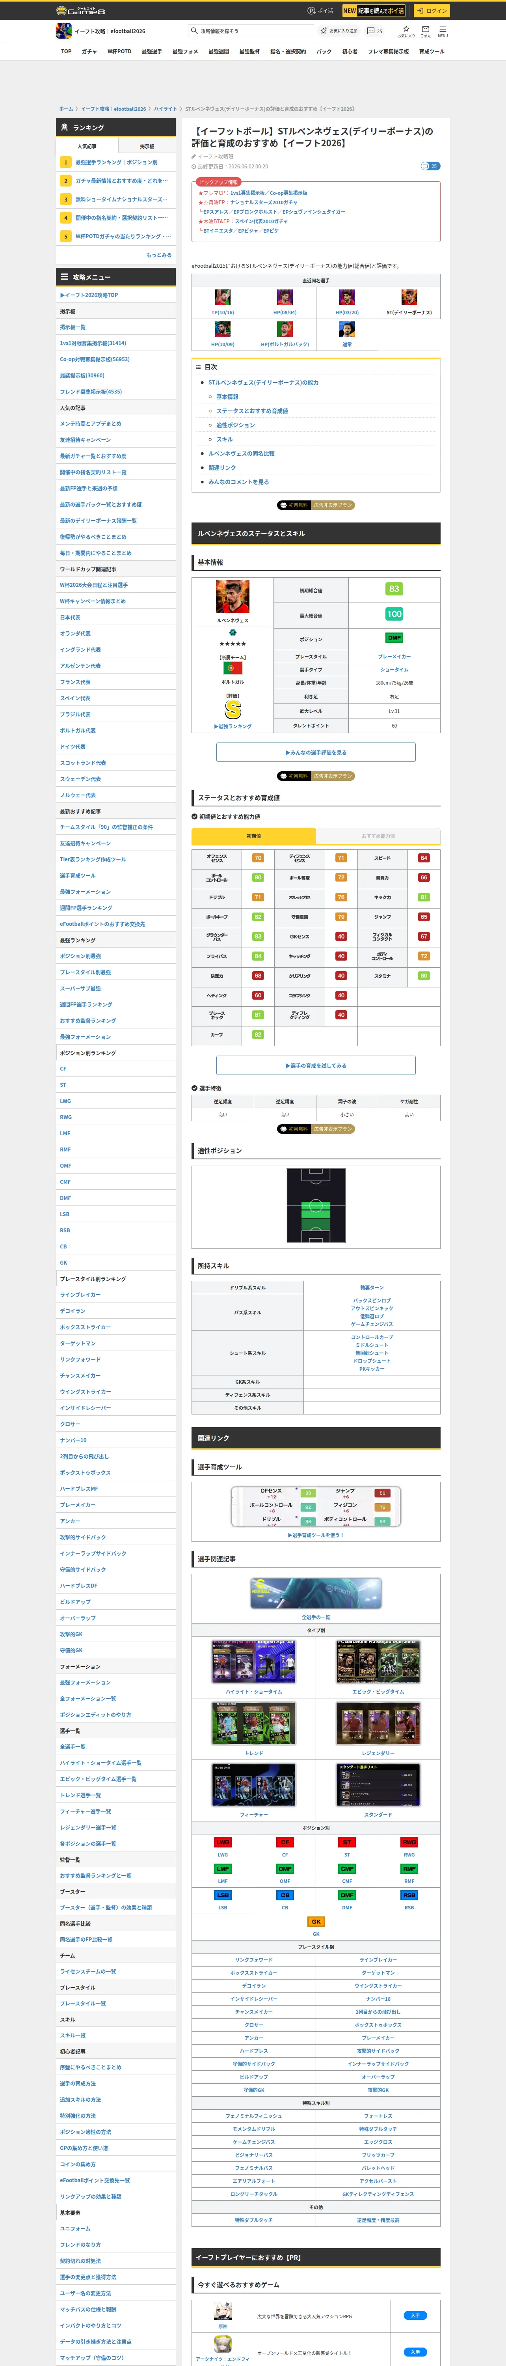Add page via お気に入り追加 button
The height and width of the screenshot is (2366, 506).
pos(339,31)
